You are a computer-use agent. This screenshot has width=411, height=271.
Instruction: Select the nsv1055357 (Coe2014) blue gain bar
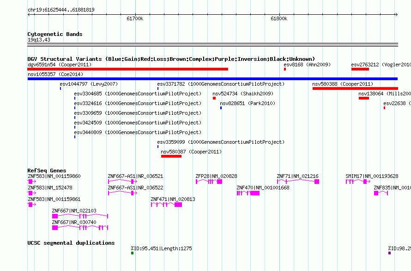point(212,79)
